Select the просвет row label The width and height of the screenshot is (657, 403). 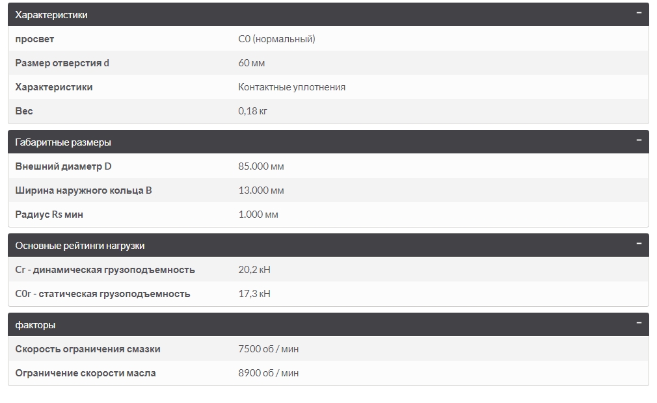pyautogui.click(x=35, y=39)
